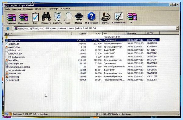Click size value 213 498 of headid.bmp
This screenshot has height=120, width=183.
tap(82, 60)
